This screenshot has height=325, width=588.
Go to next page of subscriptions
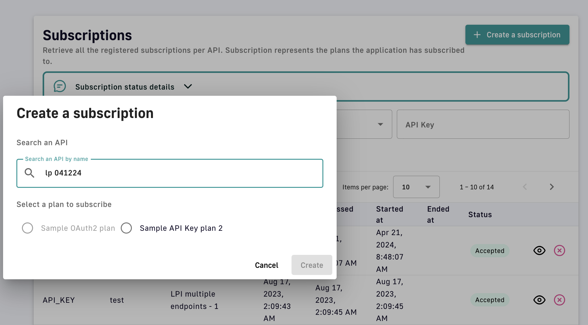point(552,187)
